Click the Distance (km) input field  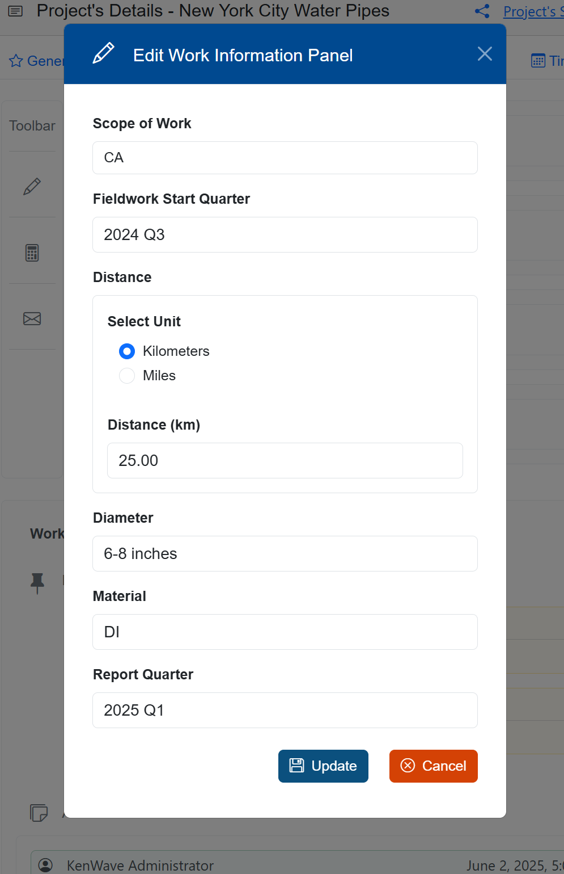(285, 460)
